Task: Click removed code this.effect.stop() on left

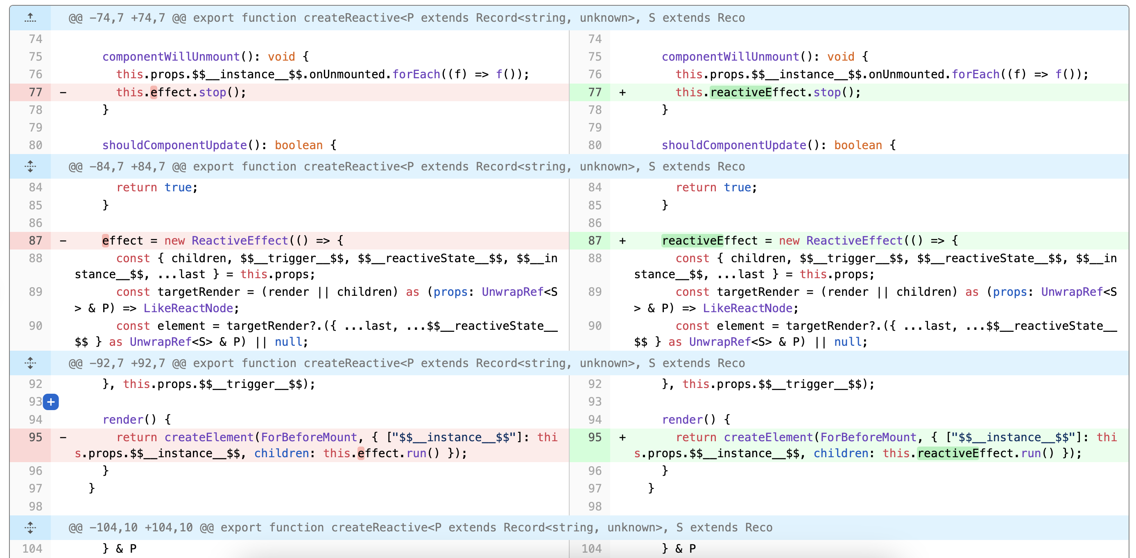Action: pyautogui.click(x=181, y=92)
